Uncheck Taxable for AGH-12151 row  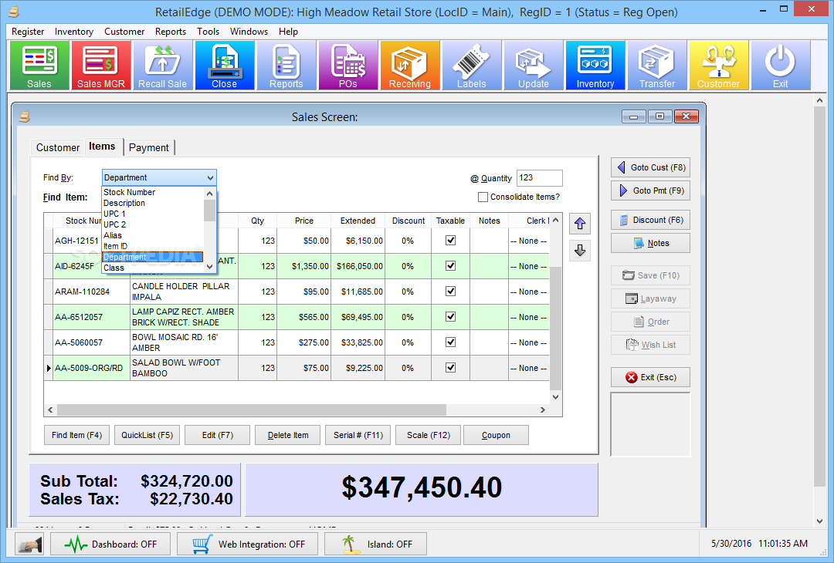tap(450, 240)
